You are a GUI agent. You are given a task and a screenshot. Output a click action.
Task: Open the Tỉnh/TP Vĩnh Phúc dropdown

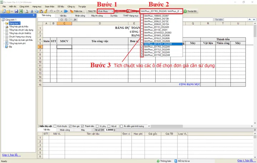(112, 11)
